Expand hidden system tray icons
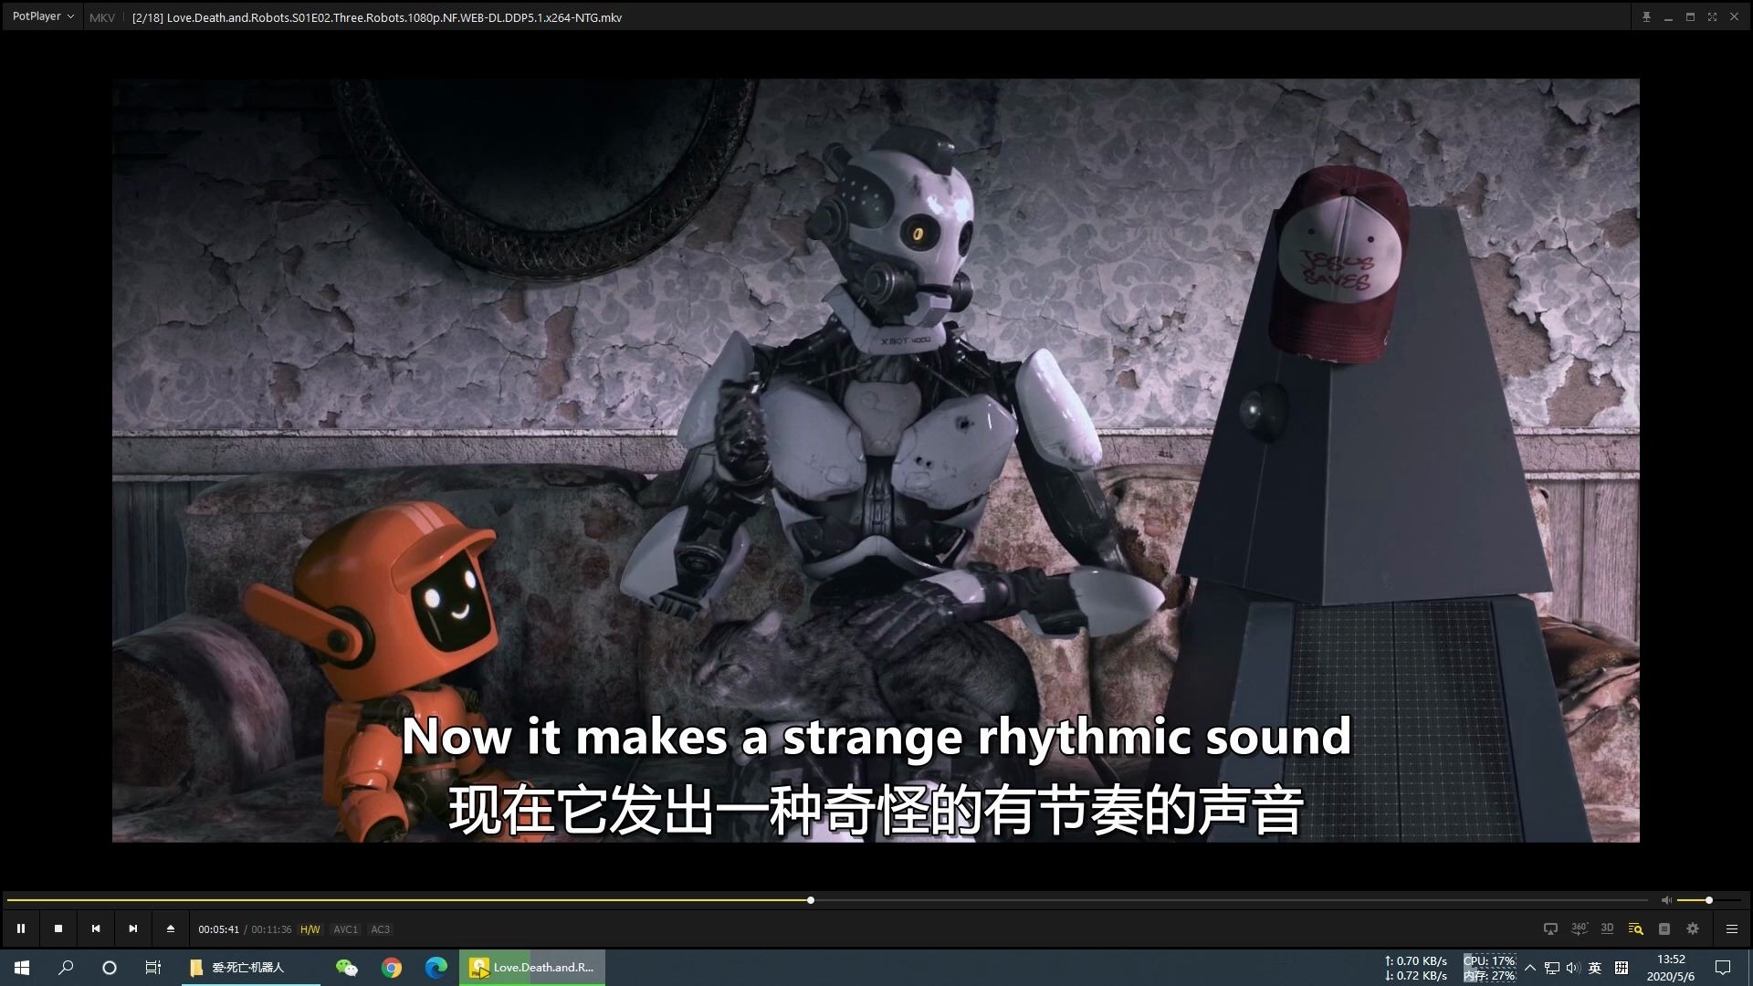The image size is (1753, 986). pyautogui.click(x=1530, y=968)
